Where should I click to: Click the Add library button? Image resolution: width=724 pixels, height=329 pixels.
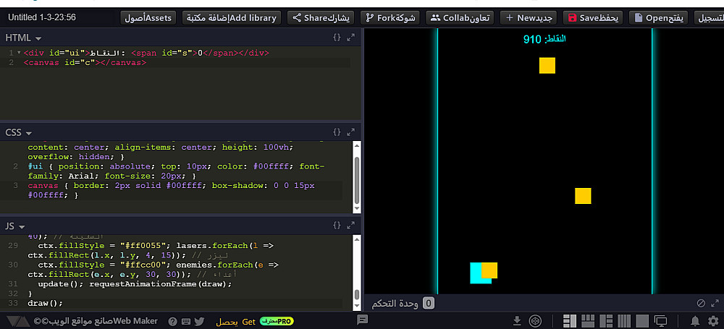(232, 18)
